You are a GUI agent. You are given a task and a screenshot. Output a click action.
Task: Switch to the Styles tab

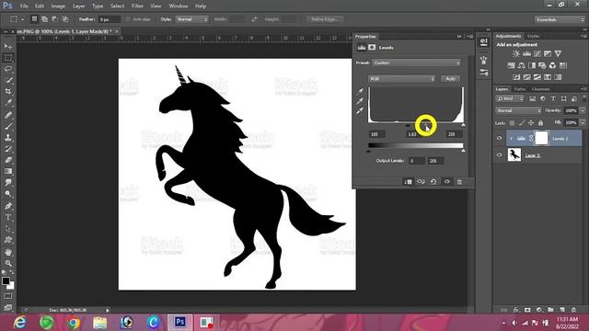coord(533,36)
